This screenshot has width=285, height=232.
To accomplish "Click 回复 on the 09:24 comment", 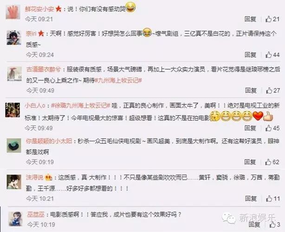I will [251, 55].
